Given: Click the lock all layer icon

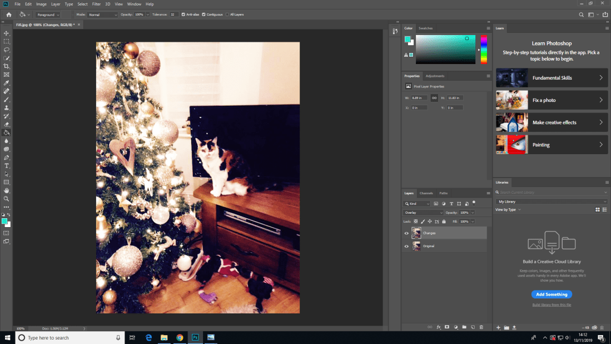Looking at the screenshot, I should click(x=444, y=222).
